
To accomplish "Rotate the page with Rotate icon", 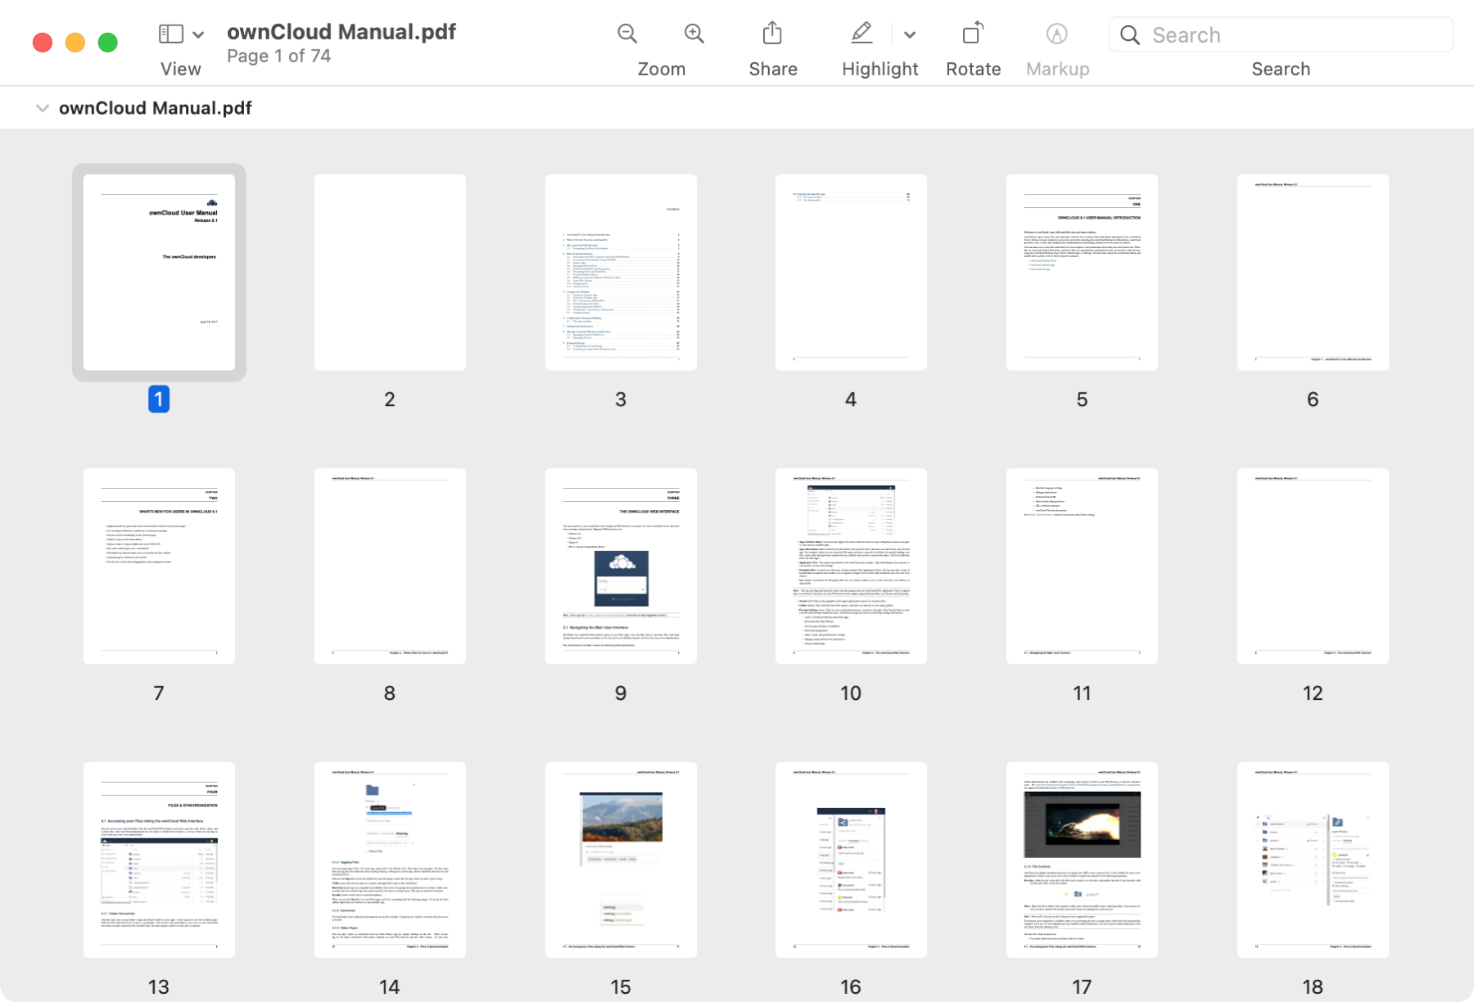I will tap(973, 34).
